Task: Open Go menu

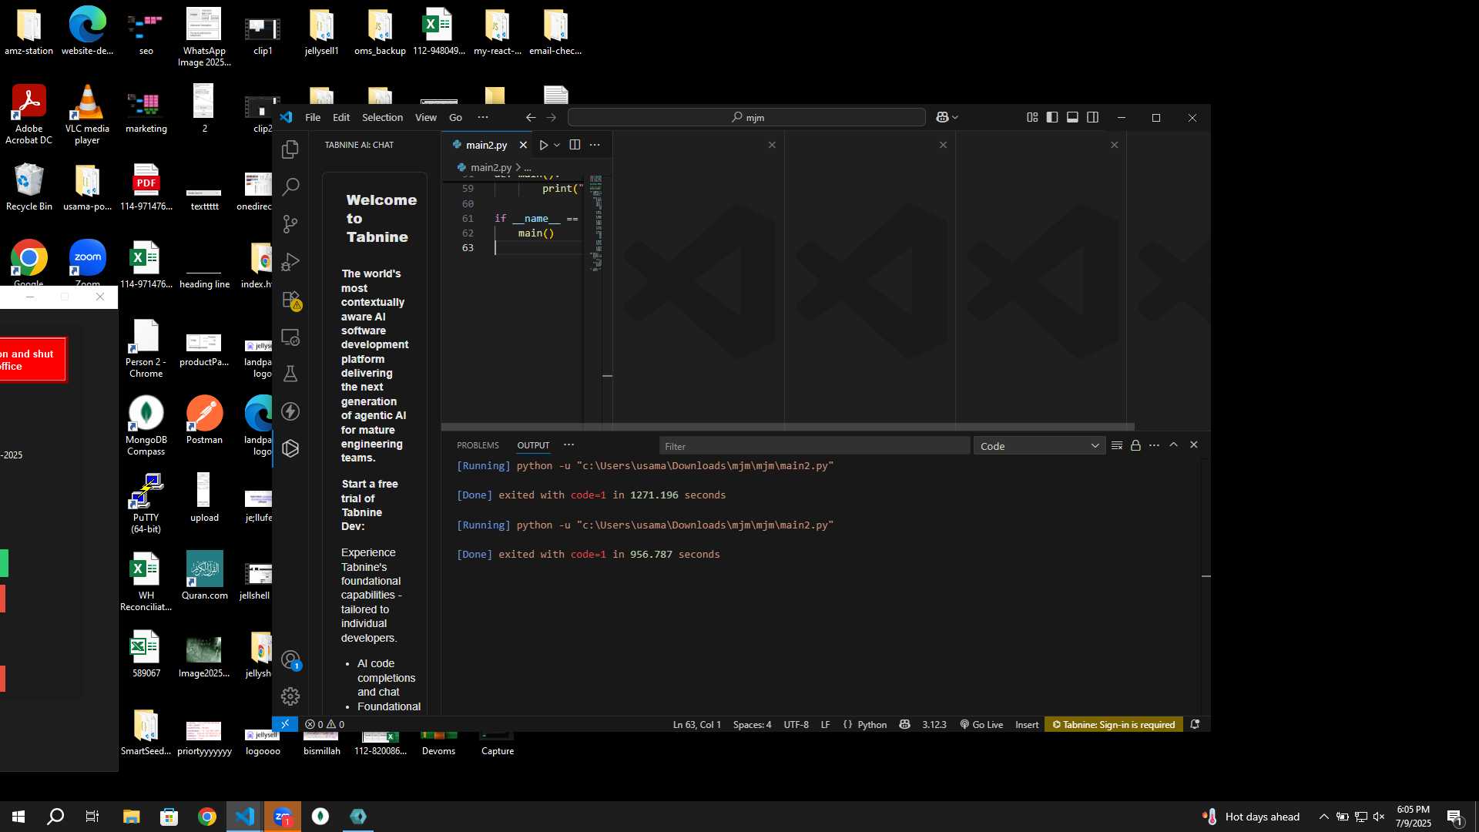Action: tap(455, 117)
